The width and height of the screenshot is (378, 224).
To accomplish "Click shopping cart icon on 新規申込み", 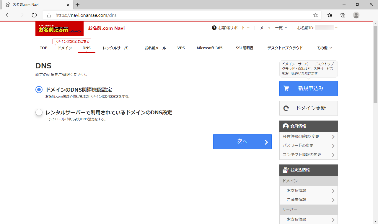I will [x=286, y=88].
